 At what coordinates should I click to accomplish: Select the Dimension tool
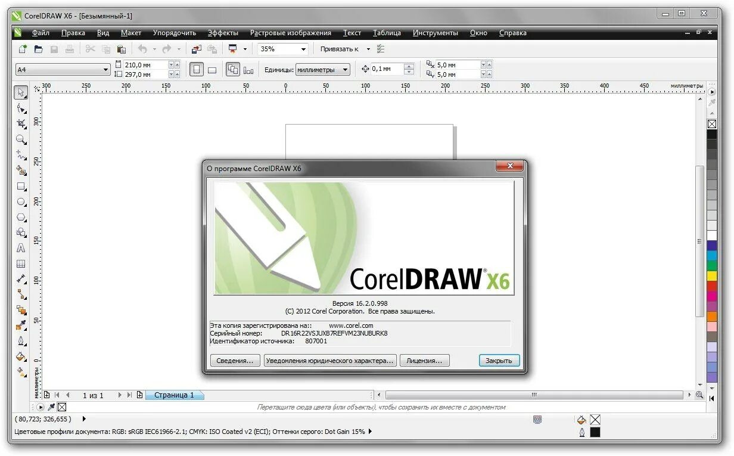[21, 279]
